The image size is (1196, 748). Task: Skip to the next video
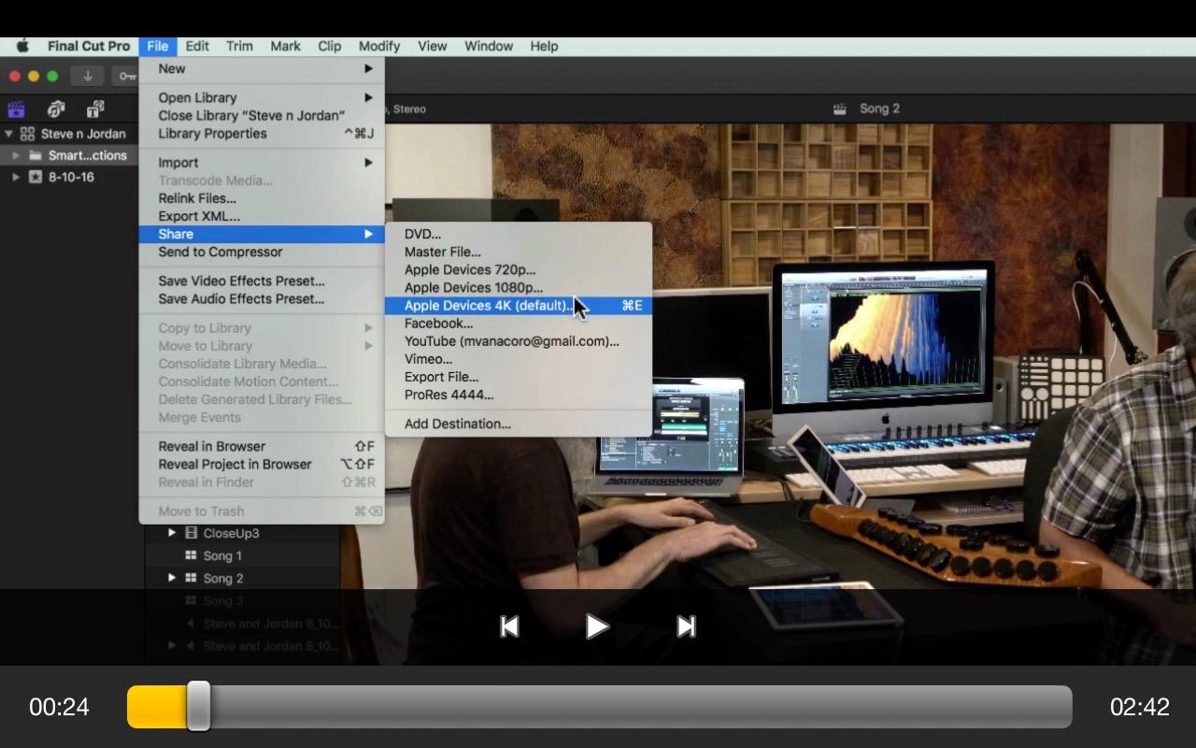686,626
